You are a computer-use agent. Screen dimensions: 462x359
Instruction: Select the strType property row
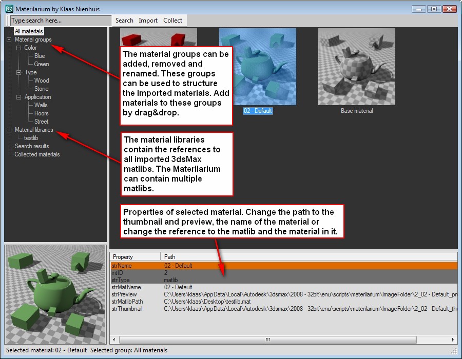tap(284, 280)
